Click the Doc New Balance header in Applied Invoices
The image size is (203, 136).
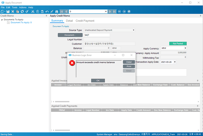(x=142, y=85)
